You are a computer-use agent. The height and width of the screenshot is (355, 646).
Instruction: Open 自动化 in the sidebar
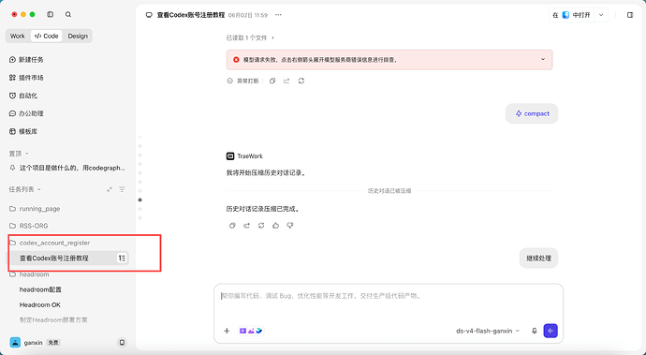click(23, 96)
